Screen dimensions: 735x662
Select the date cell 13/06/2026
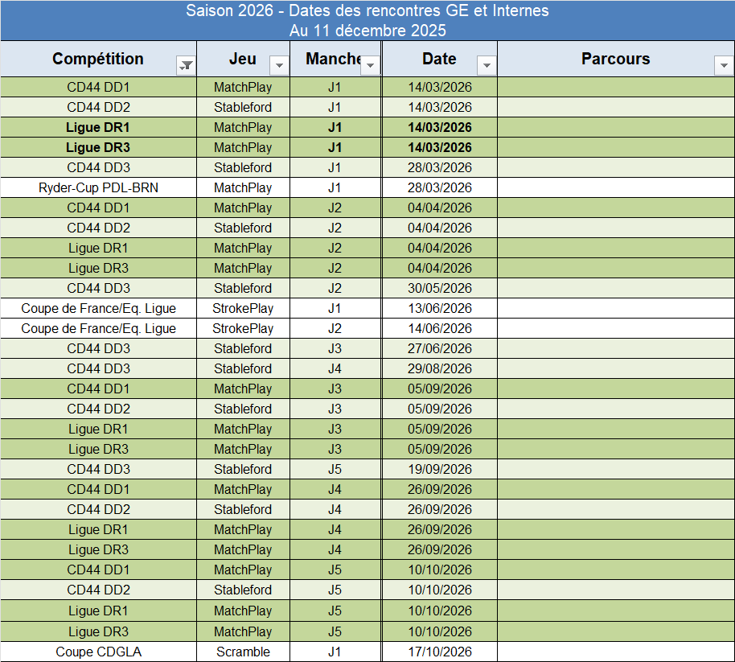439,308
